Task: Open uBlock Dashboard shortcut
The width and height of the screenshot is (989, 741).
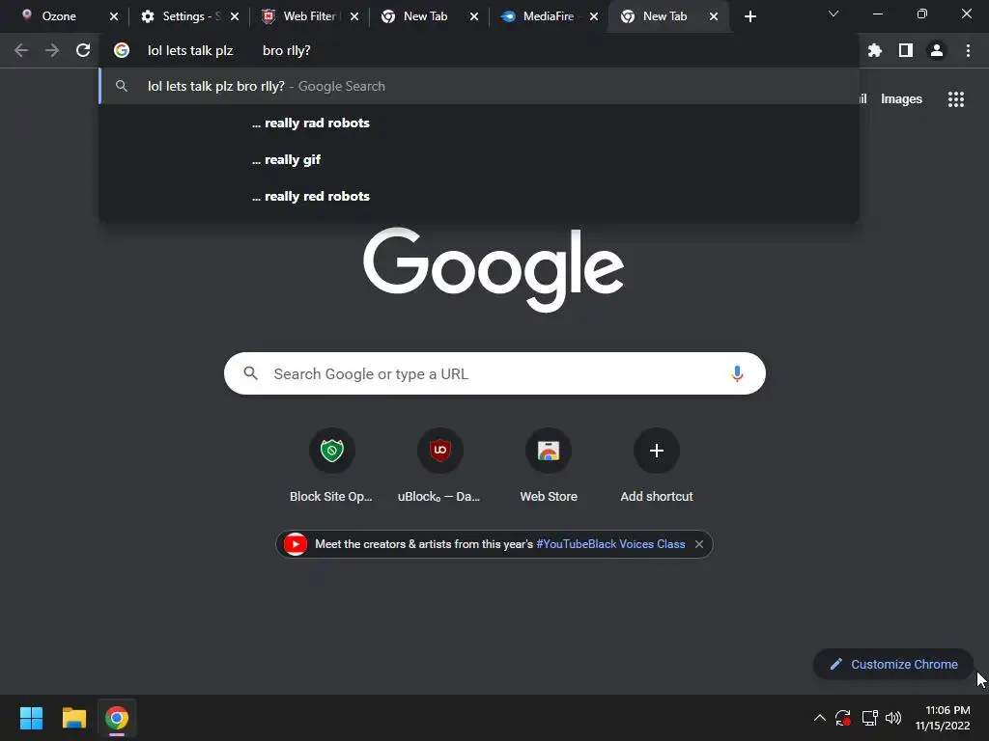Action: point(439,466)
